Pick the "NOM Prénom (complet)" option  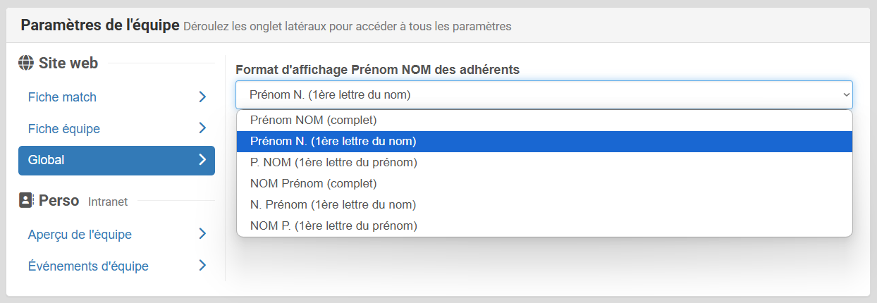tap(313, 183)
